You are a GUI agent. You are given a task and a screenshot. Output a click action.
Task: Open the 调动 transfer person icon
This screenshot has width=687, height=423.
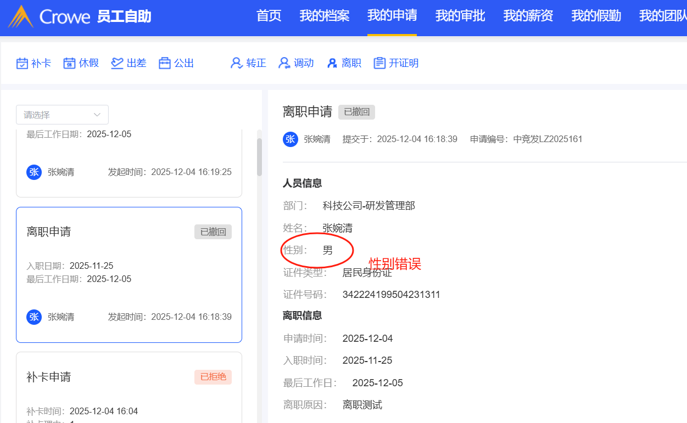pyautogui.click(x=284, y=63)
